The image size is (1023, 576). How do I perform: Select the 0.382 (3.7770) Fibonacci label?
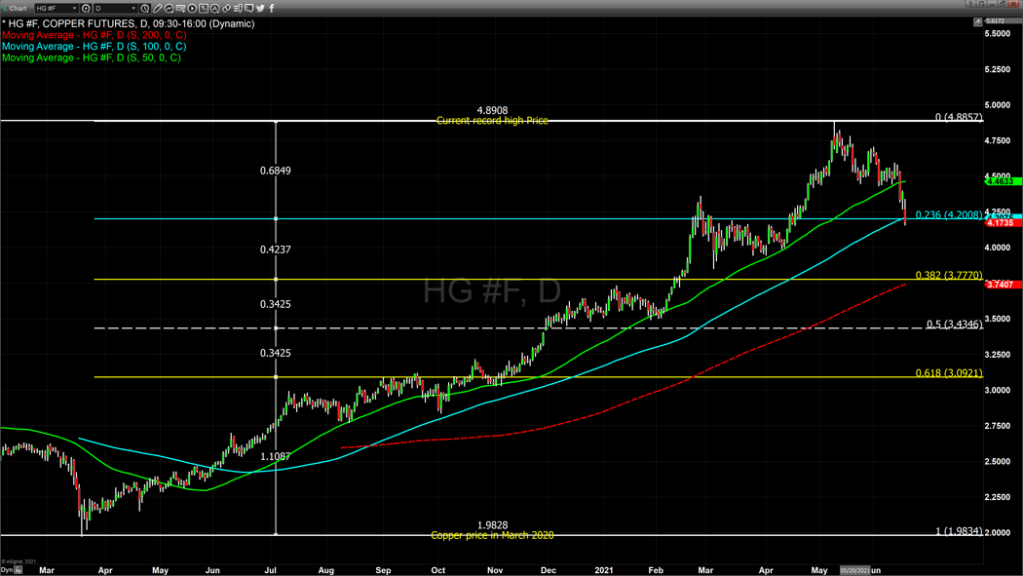point(949,275)
